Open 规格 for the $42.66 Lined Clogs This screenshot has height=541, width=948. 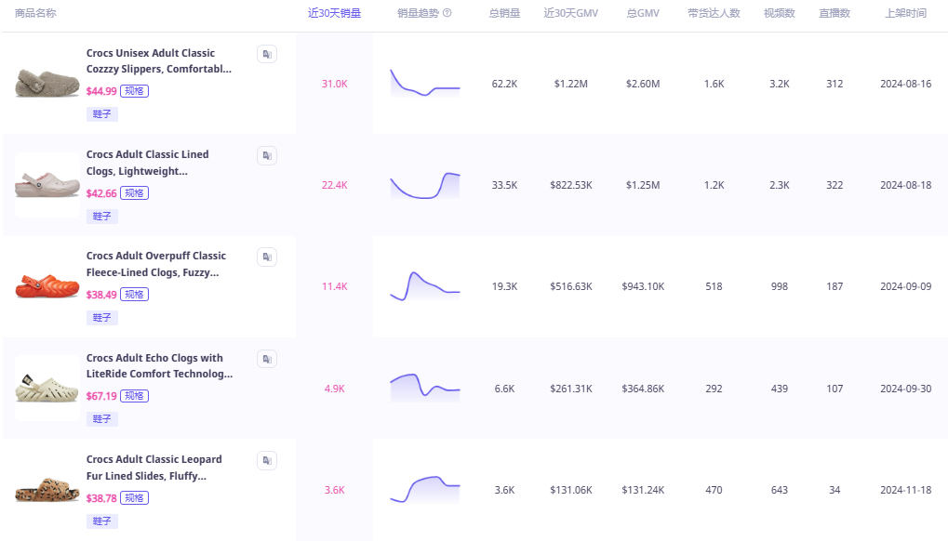[x=134, y=193]
